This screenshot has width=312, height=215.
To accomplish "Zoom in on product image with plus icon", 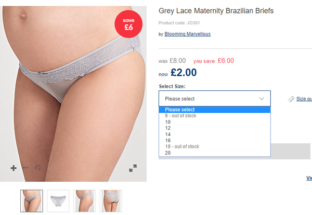I will point(14,168).
